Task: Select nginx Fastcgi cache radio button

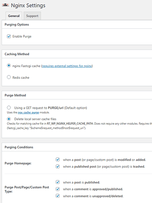Action: pos(9,66)
